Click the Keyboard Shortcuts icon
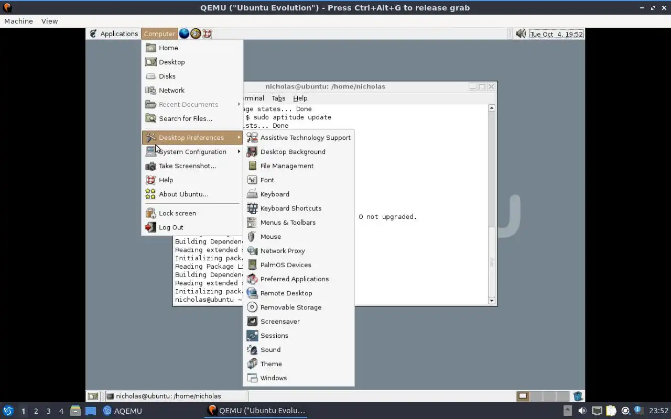The image size is (671, 419). (252, 208)
